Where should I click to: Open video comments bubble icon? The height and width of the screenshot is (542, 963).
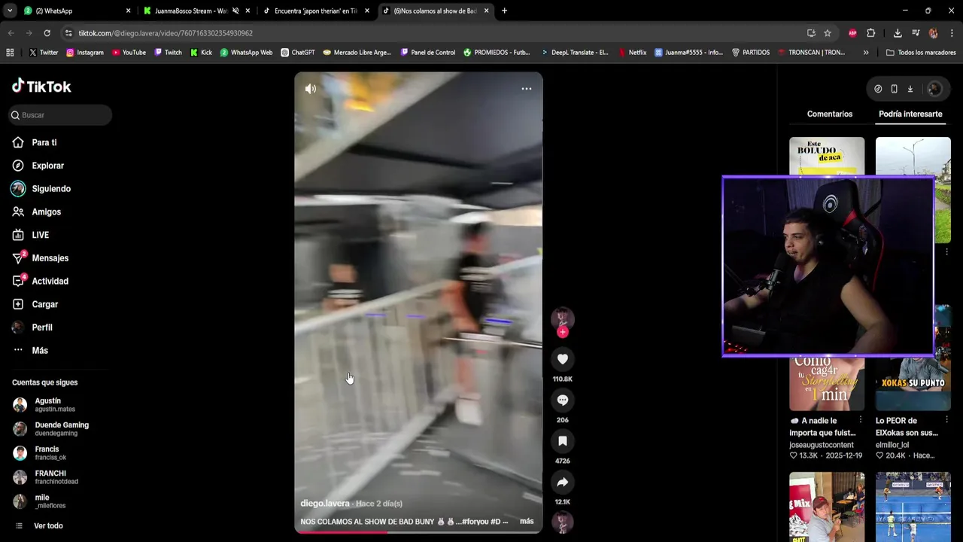[x=563, y=400]
